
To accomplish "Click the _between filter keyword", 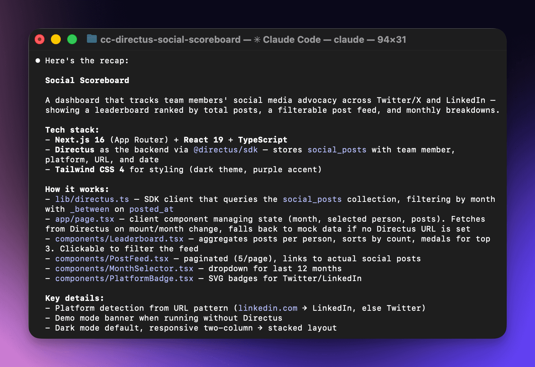I will point(90,209).
